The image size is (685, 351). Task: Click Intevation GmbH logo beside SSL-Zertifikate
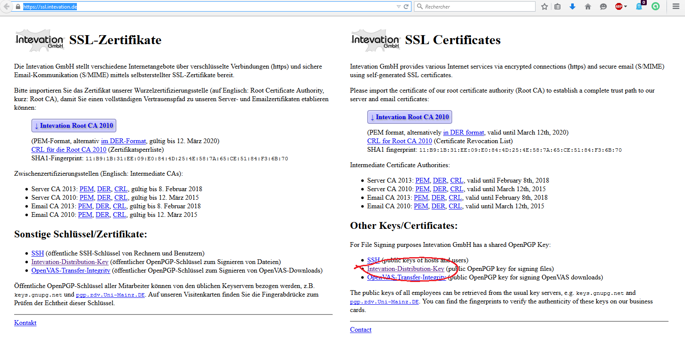40,40
